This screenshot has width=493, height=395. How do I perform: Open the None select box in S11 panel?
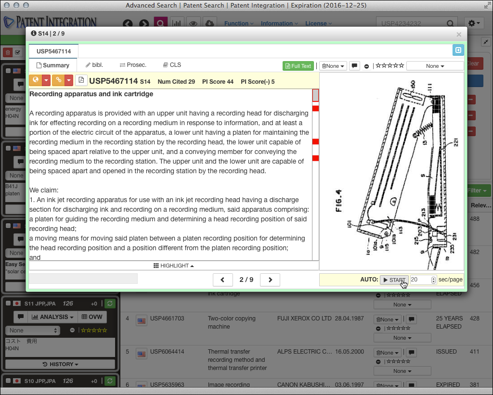click(33, 330)
